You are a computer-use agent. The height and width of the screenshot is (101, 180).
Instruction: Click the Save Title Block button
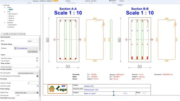(33, 52)
